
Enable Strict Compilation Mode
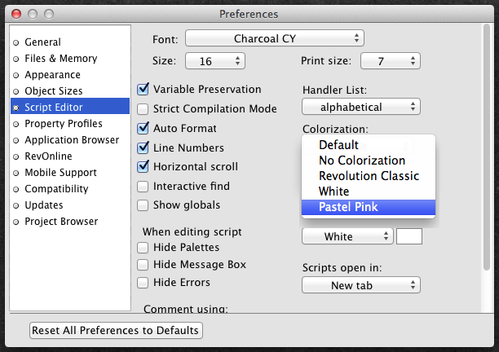point(144,109)
